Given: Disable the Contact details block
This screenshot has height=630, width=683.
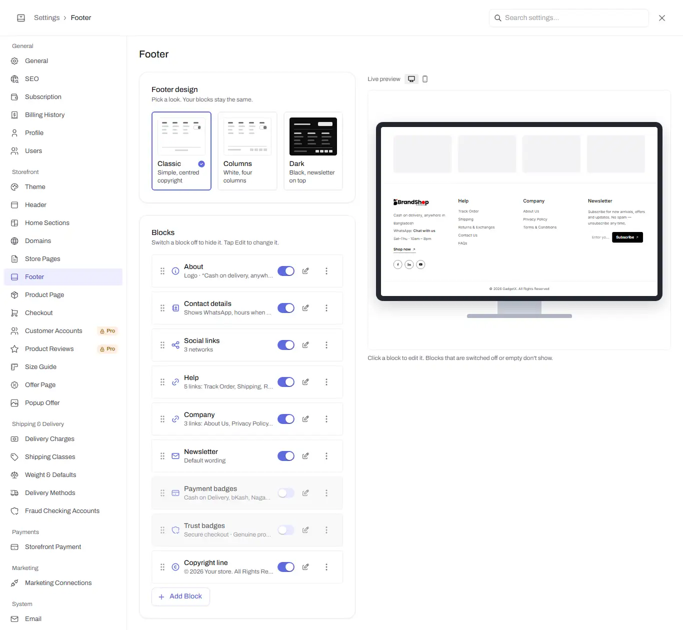Looking at the screenshot, I should tap(286, 308).
